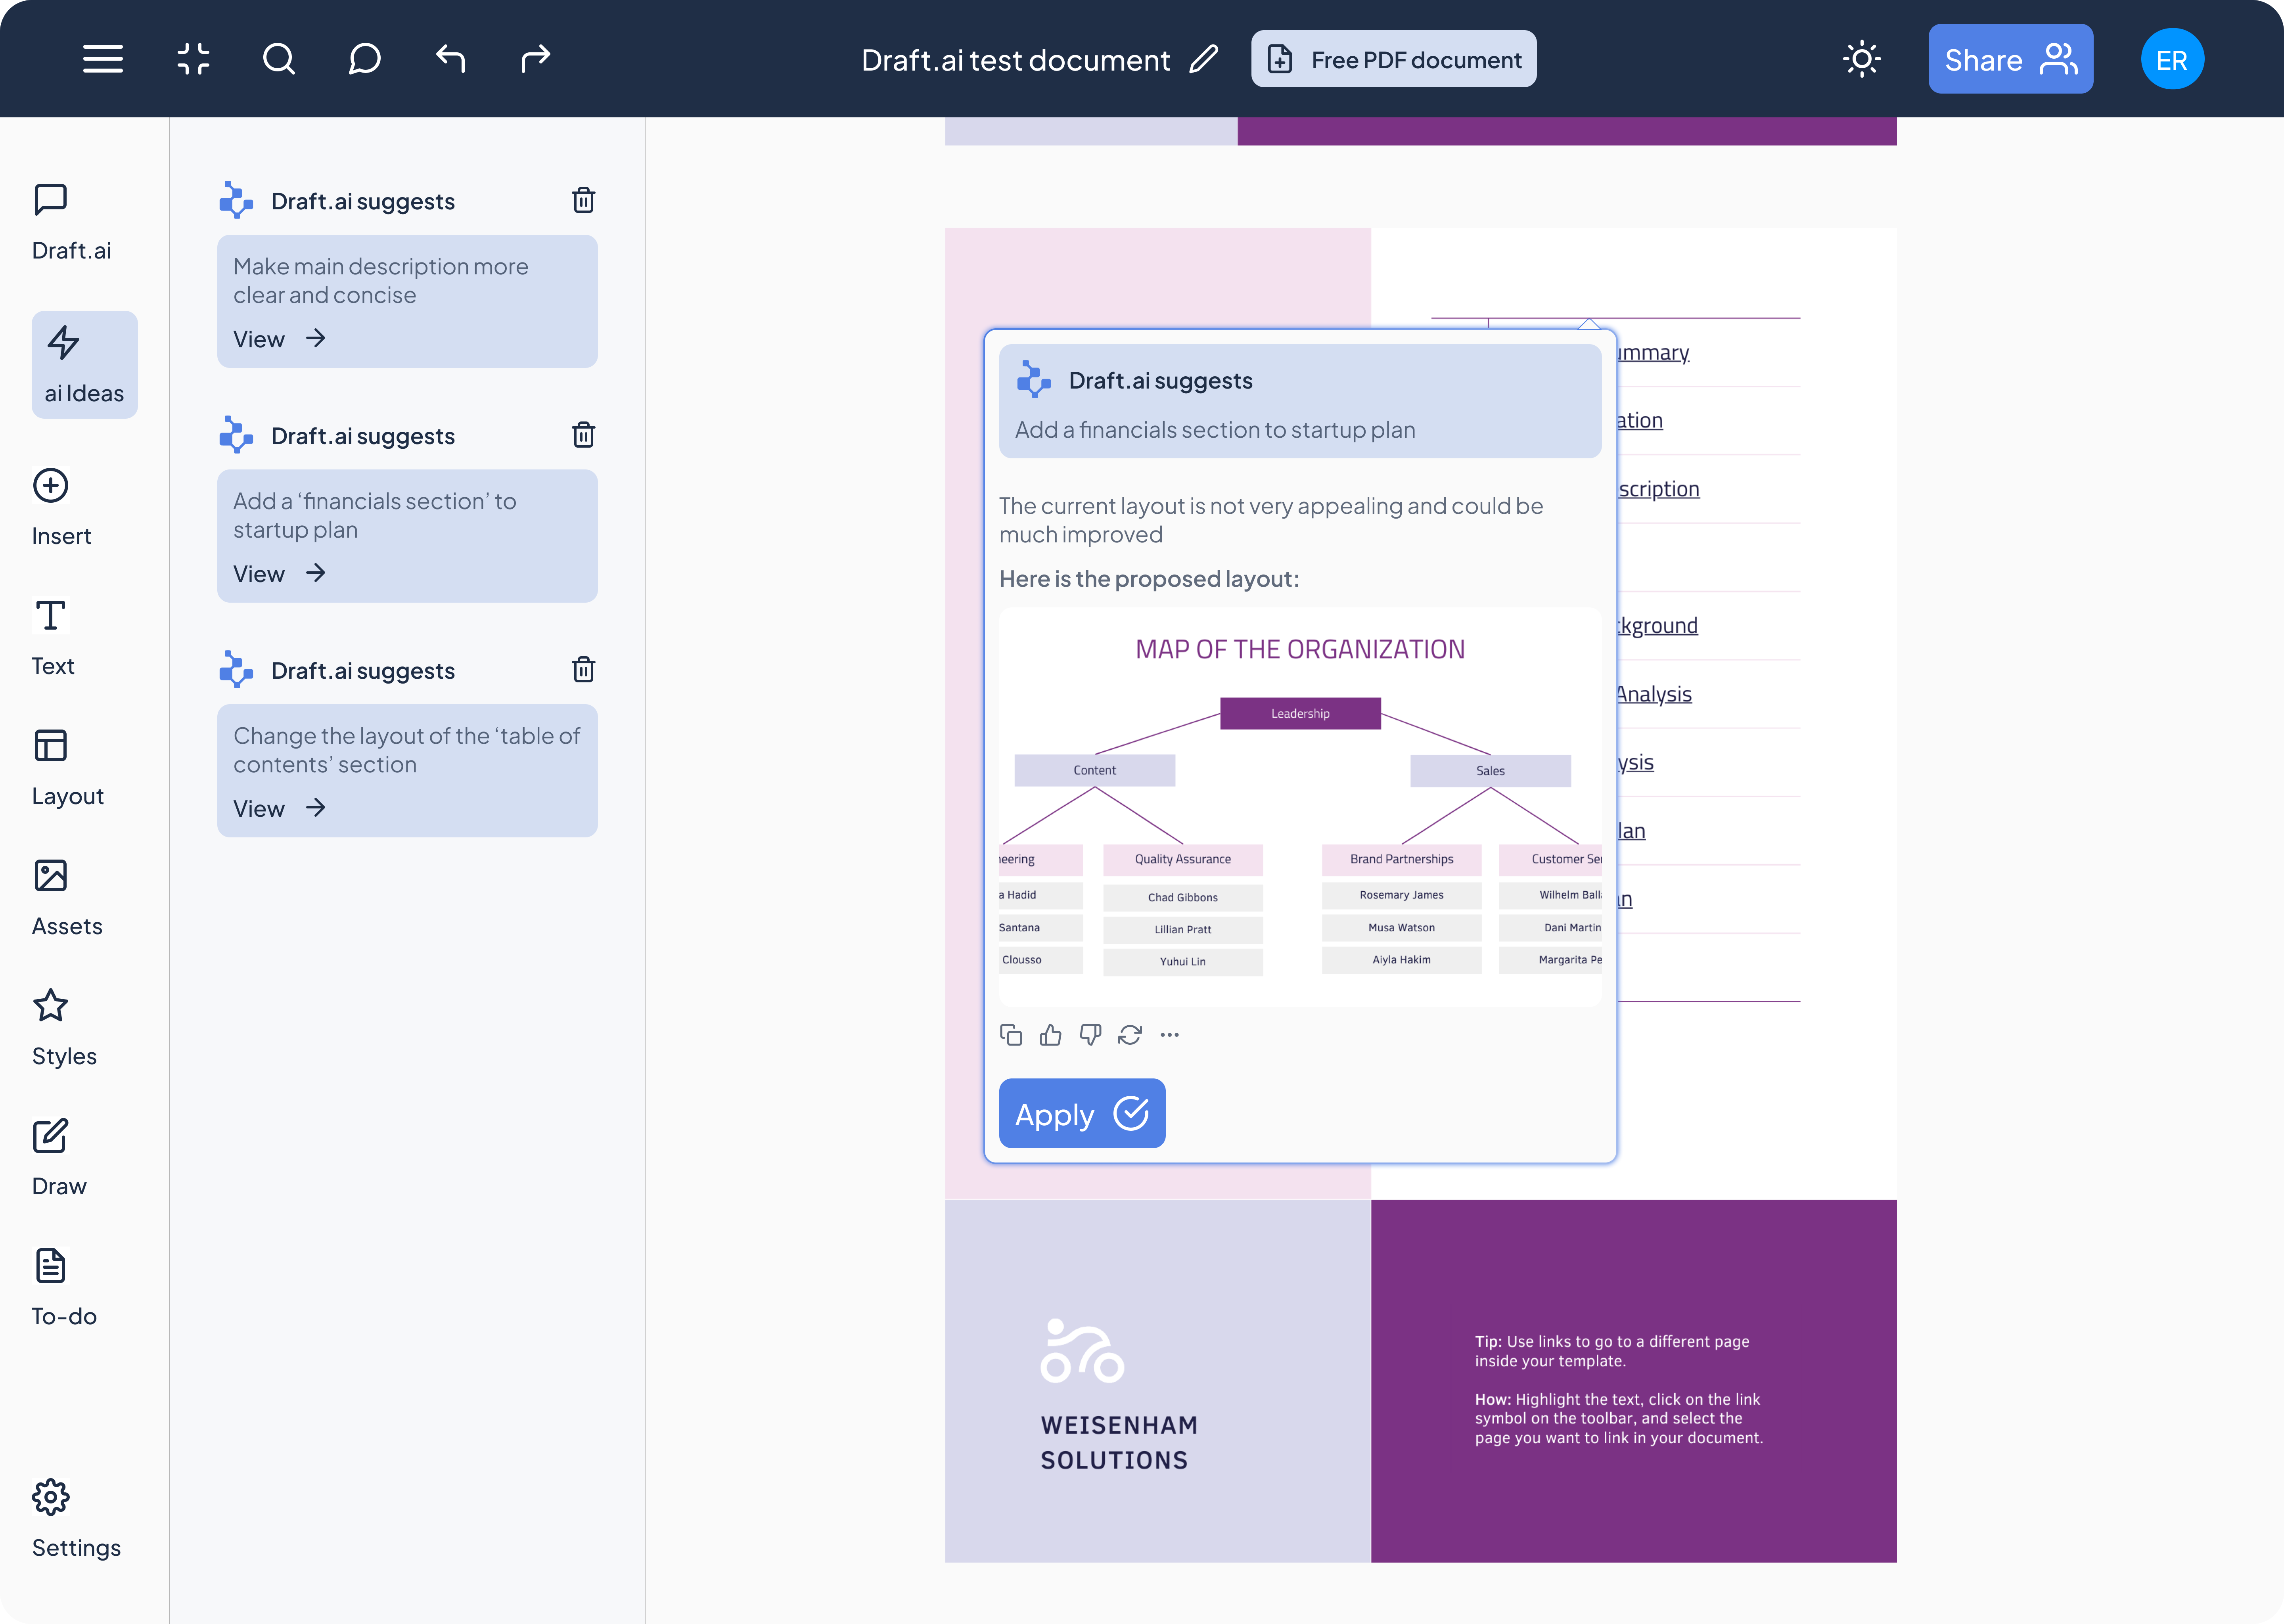View the 'table of contents' layout suggestion
This screenshot has width=2284, height=1624.
(x=279, y=808)
